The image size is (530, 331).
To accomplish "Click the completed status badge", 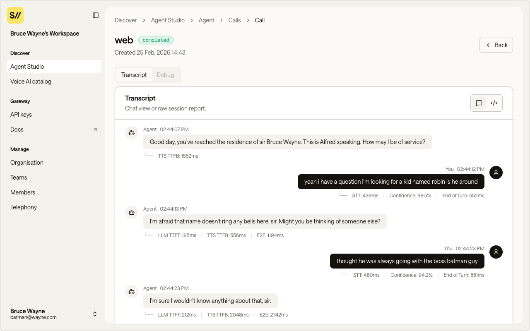I will 156,40.
